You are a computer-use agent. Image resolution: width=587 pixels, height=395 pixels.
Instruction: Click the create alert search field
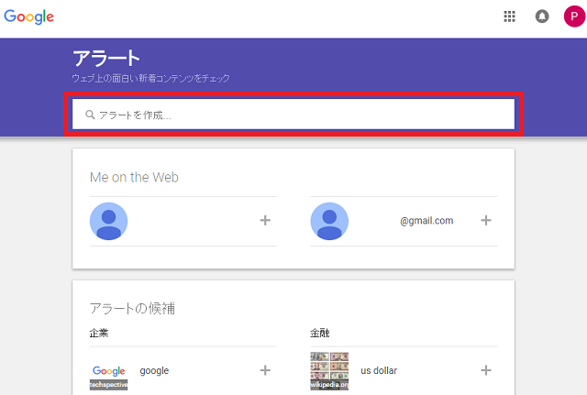[293, 115]
